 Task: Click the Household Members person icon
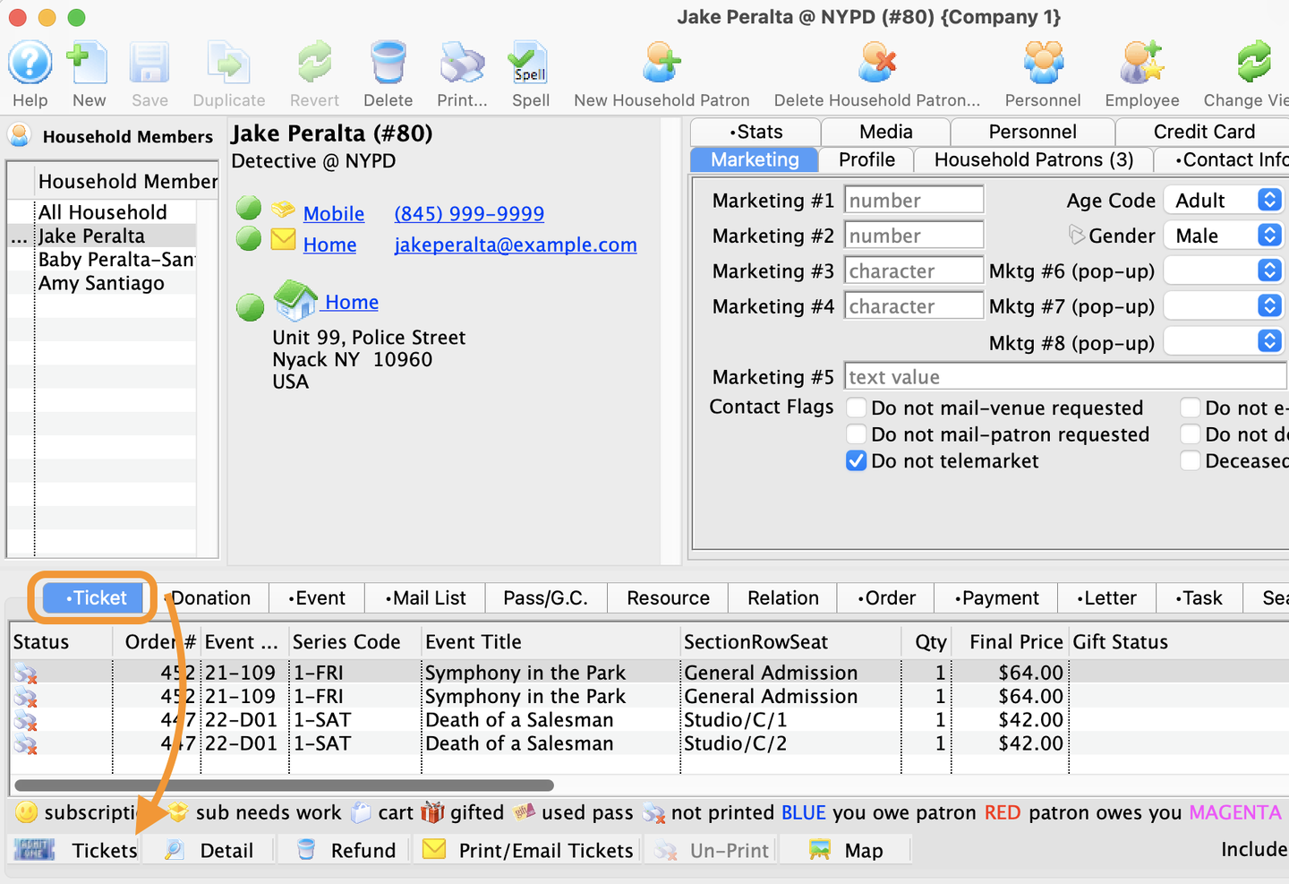point(19,135)
